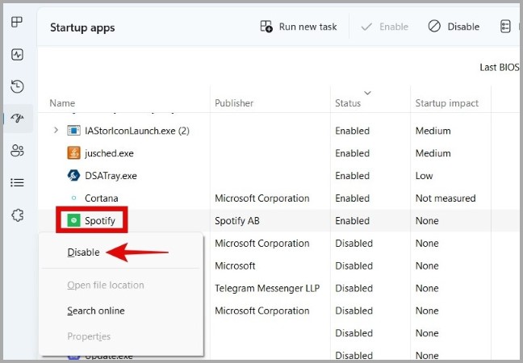Screen dimensions: 523x363
Task: Choose Open file location in context menu
Action: (106, 286)
